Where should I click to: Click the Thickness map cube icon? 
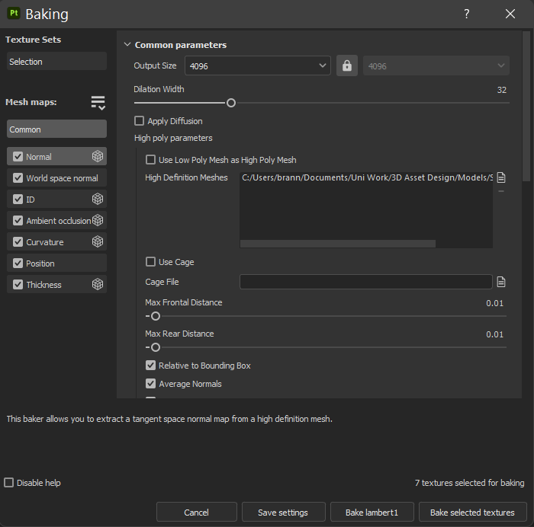tap(98, 285)
